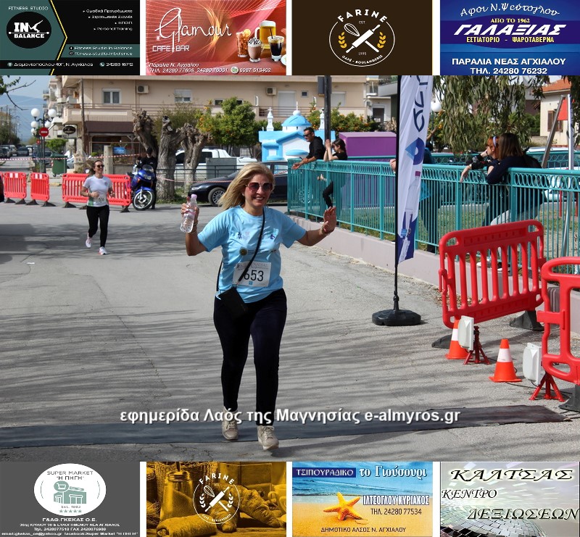Screen dimensions: 580x537
Task: Click the runner in white shirt behind
Action: point(97,203)
